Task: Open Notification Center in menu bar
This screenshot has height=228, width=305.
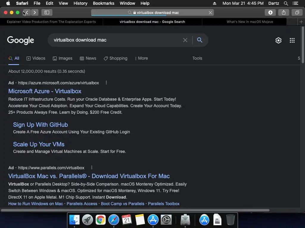Action: [x=295, y=3]
